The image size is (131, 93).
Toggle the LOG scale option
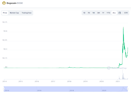[126, 13]
